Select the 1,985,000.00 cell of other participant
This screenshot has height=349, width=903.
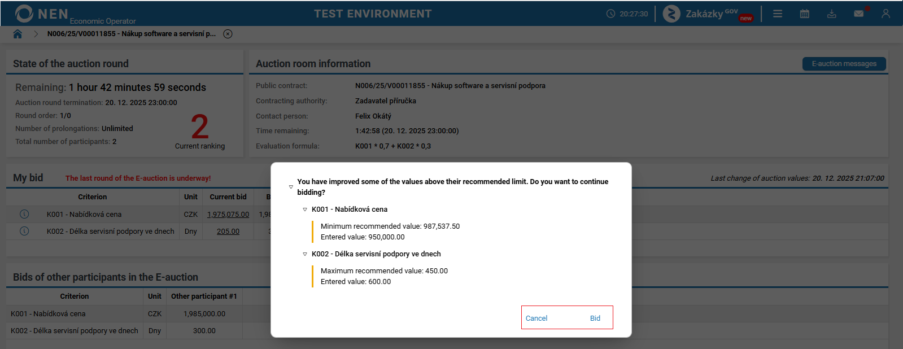pyautogui.click(x=204, y=314)
